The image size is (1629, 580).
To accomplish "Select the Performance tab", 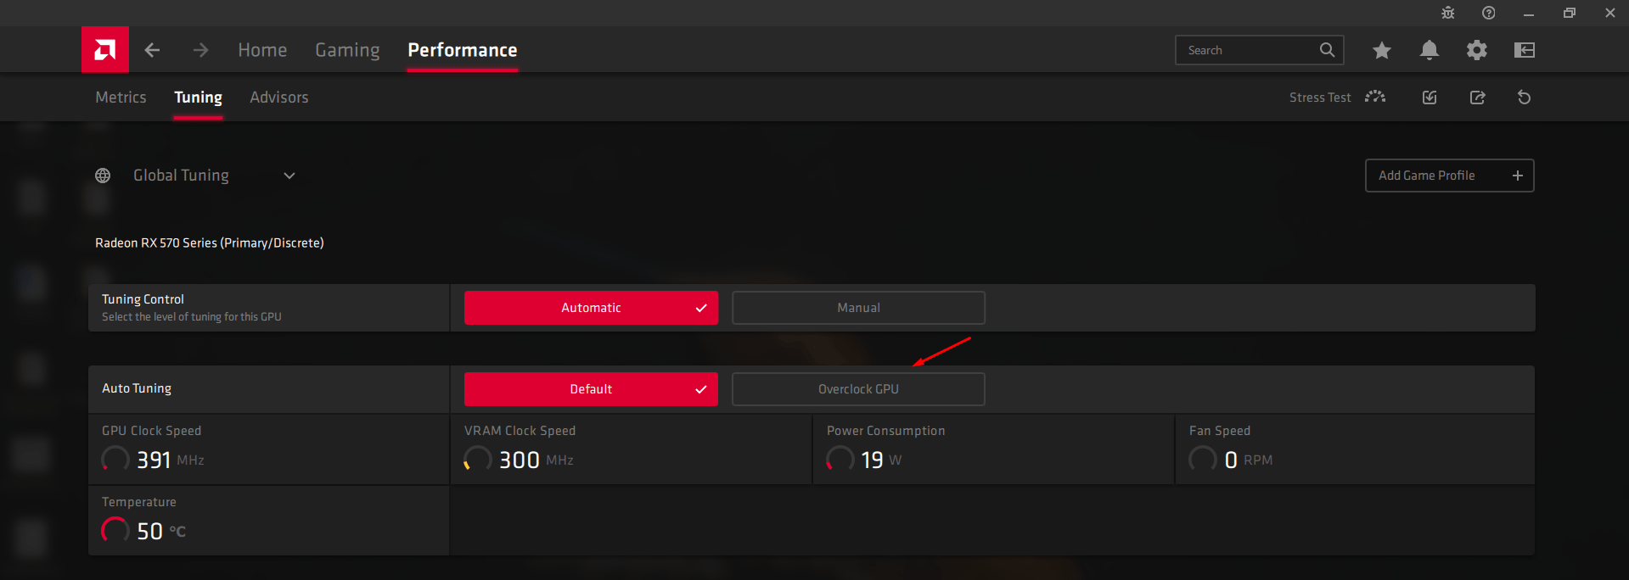I will (463, 50).
